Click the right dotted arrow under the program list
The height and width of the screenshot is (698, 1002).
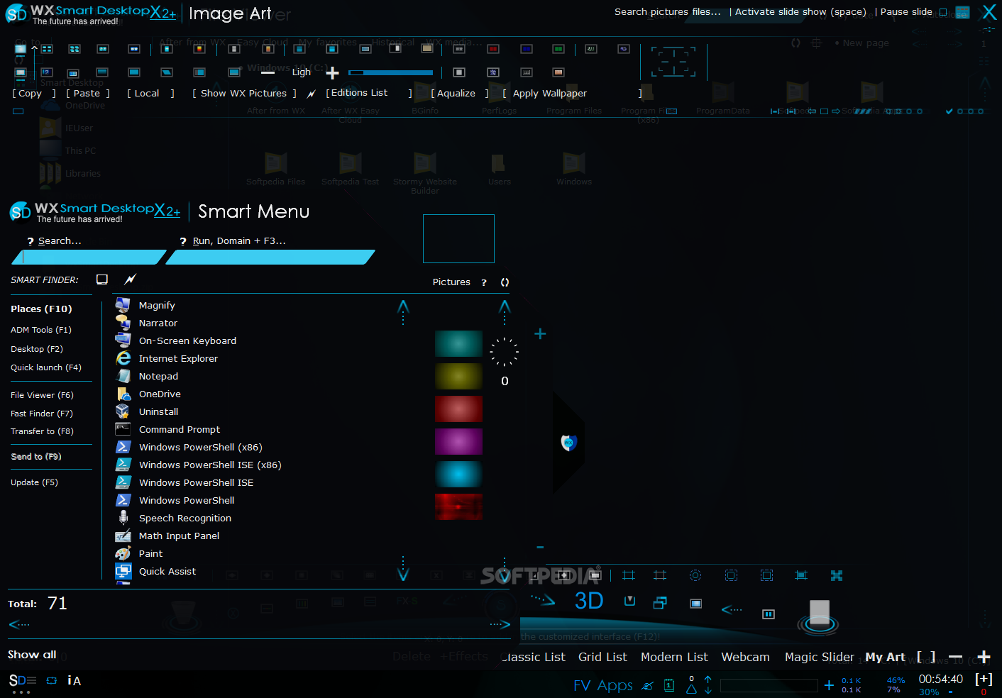[500, 624]
